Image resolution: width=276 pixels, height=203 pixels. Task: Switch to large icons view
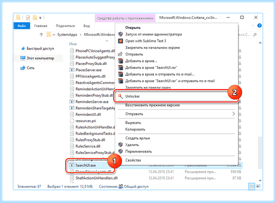point(258,186)
